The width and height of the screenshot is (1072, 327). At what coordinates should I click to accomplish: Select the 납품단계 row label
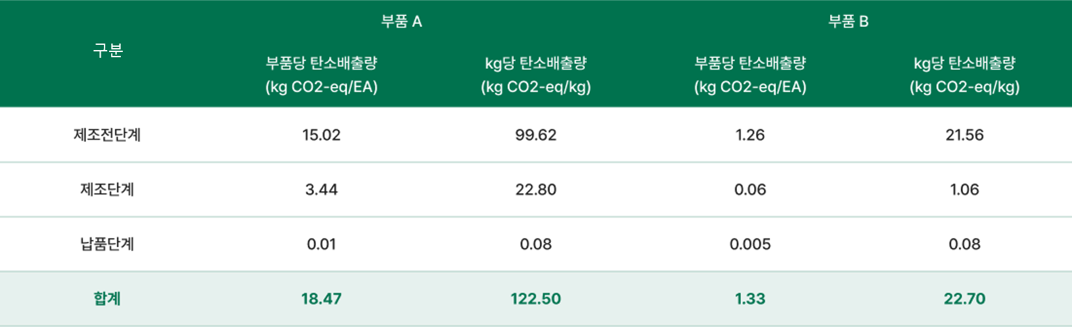coord(107,244)
